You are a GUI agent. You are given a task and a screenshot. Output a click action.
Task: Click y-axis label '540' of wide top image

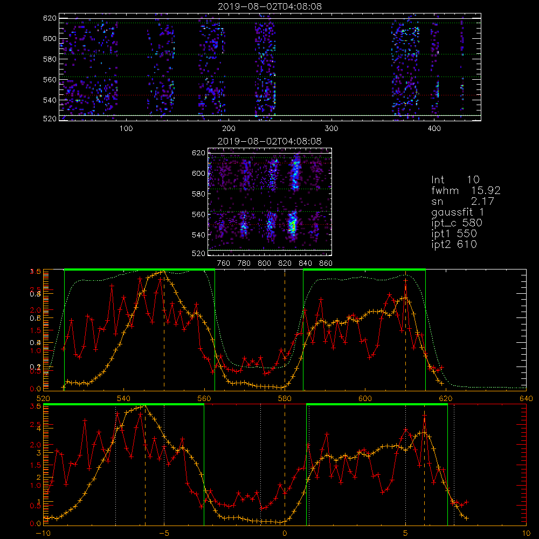coord(50,100)
